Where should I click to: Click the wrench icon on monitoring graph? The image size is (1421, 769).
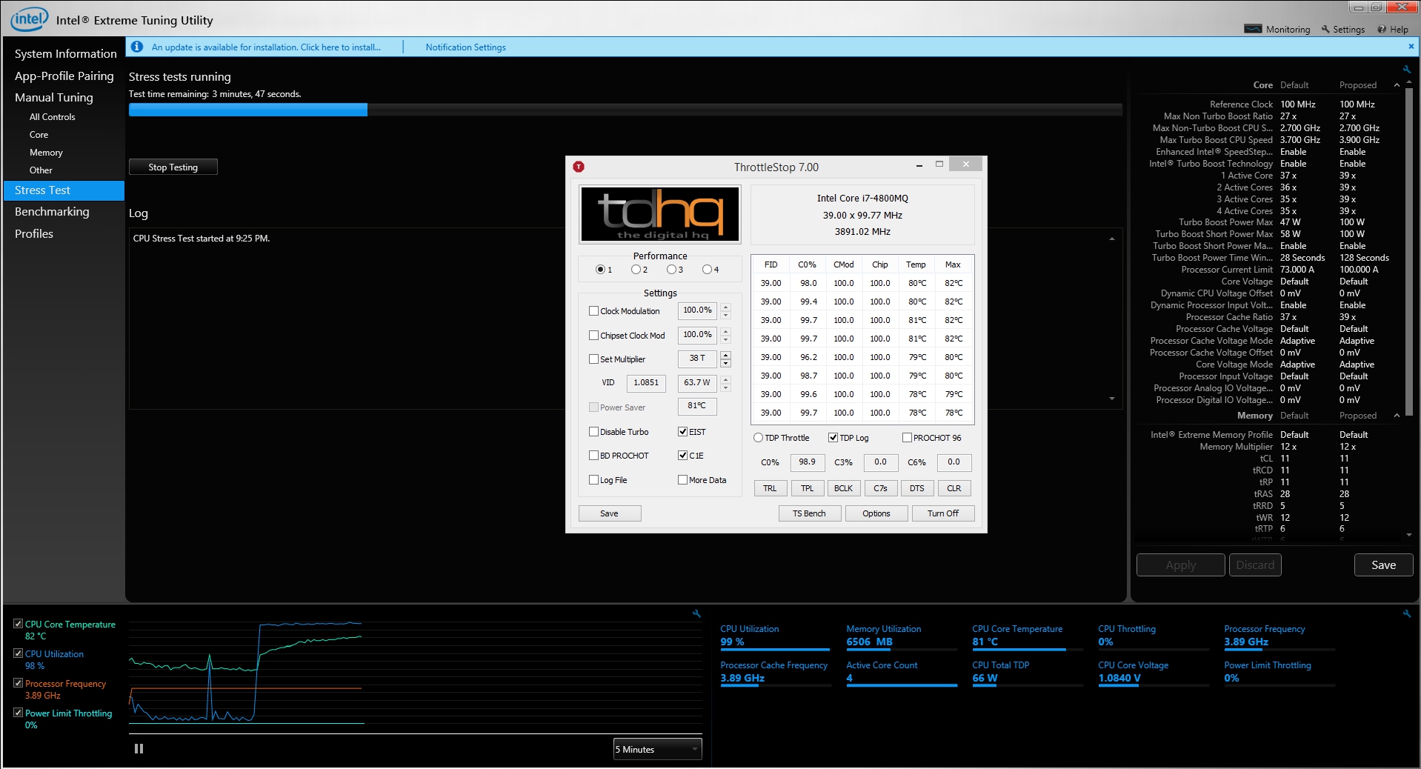[696, 613]
